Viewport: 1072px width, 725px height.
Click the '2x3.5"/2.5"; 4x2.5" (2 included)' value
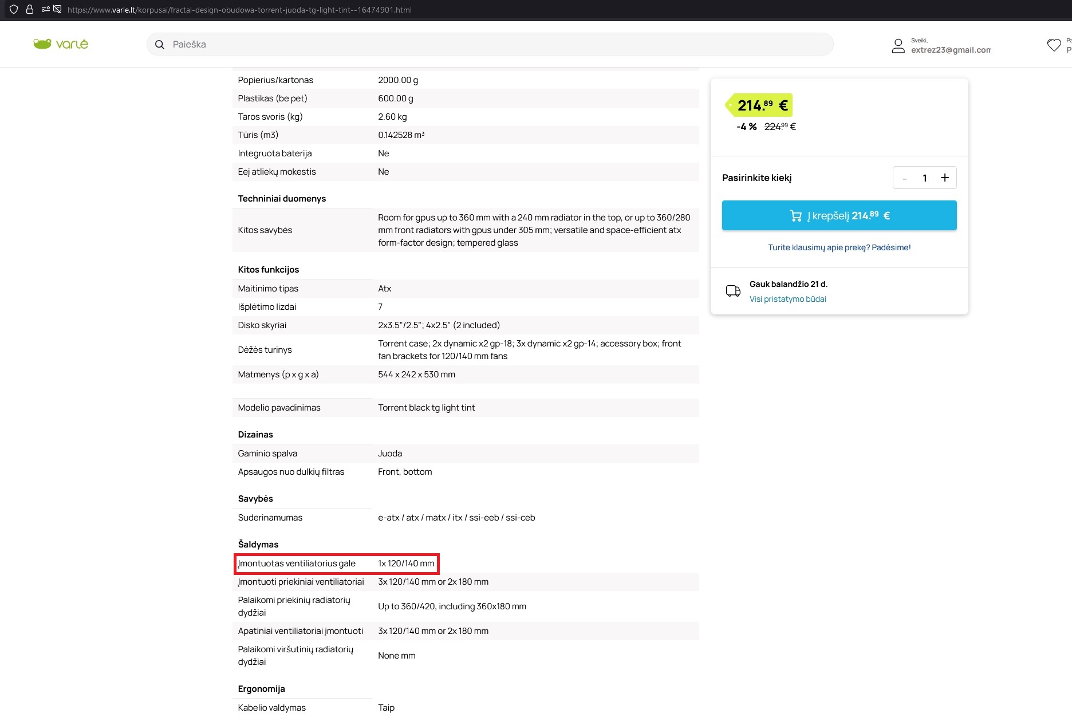coord(439,325)
